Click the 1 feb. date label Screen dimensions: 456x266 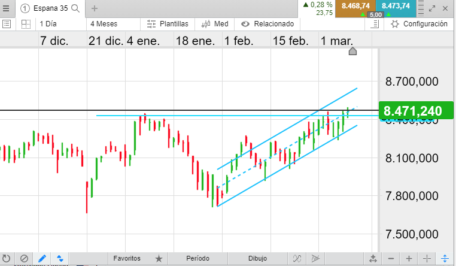[x=238, y=41]
